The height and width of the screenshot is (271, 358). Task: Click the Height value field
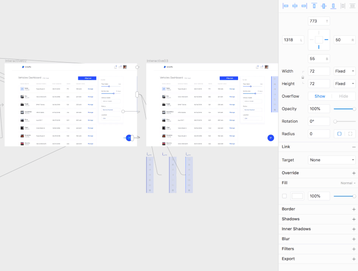point(319,84)
